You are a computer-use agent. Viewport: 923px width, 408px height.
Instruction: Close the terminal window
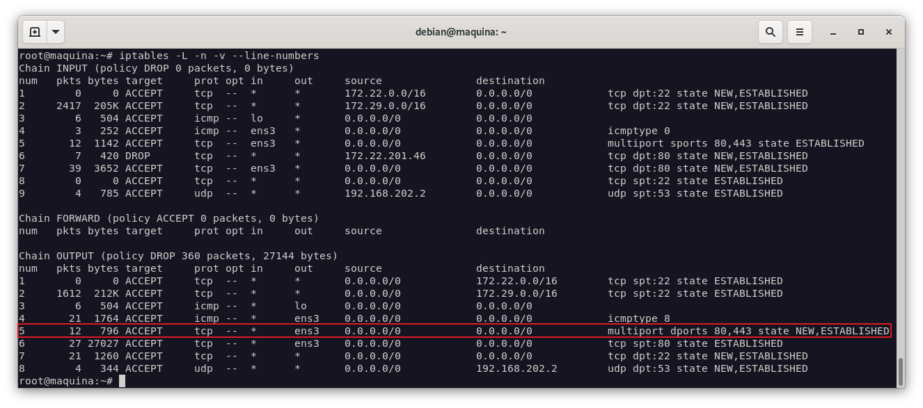click(x=889, y=32)
